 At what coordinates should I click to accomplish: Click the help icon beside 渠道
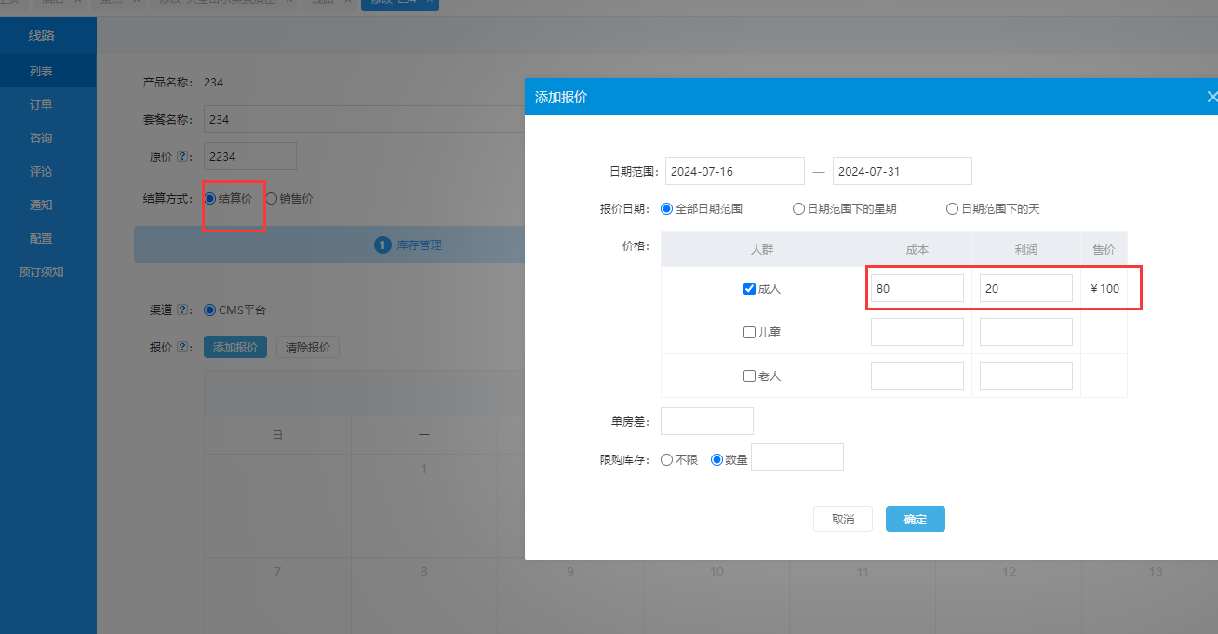tap(183, 310)
